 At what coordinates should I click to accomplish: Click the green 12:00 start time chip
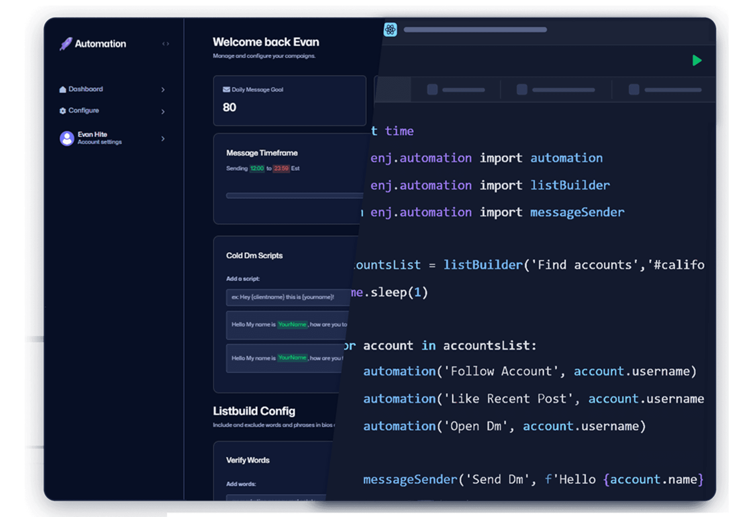tap(257, 168)
